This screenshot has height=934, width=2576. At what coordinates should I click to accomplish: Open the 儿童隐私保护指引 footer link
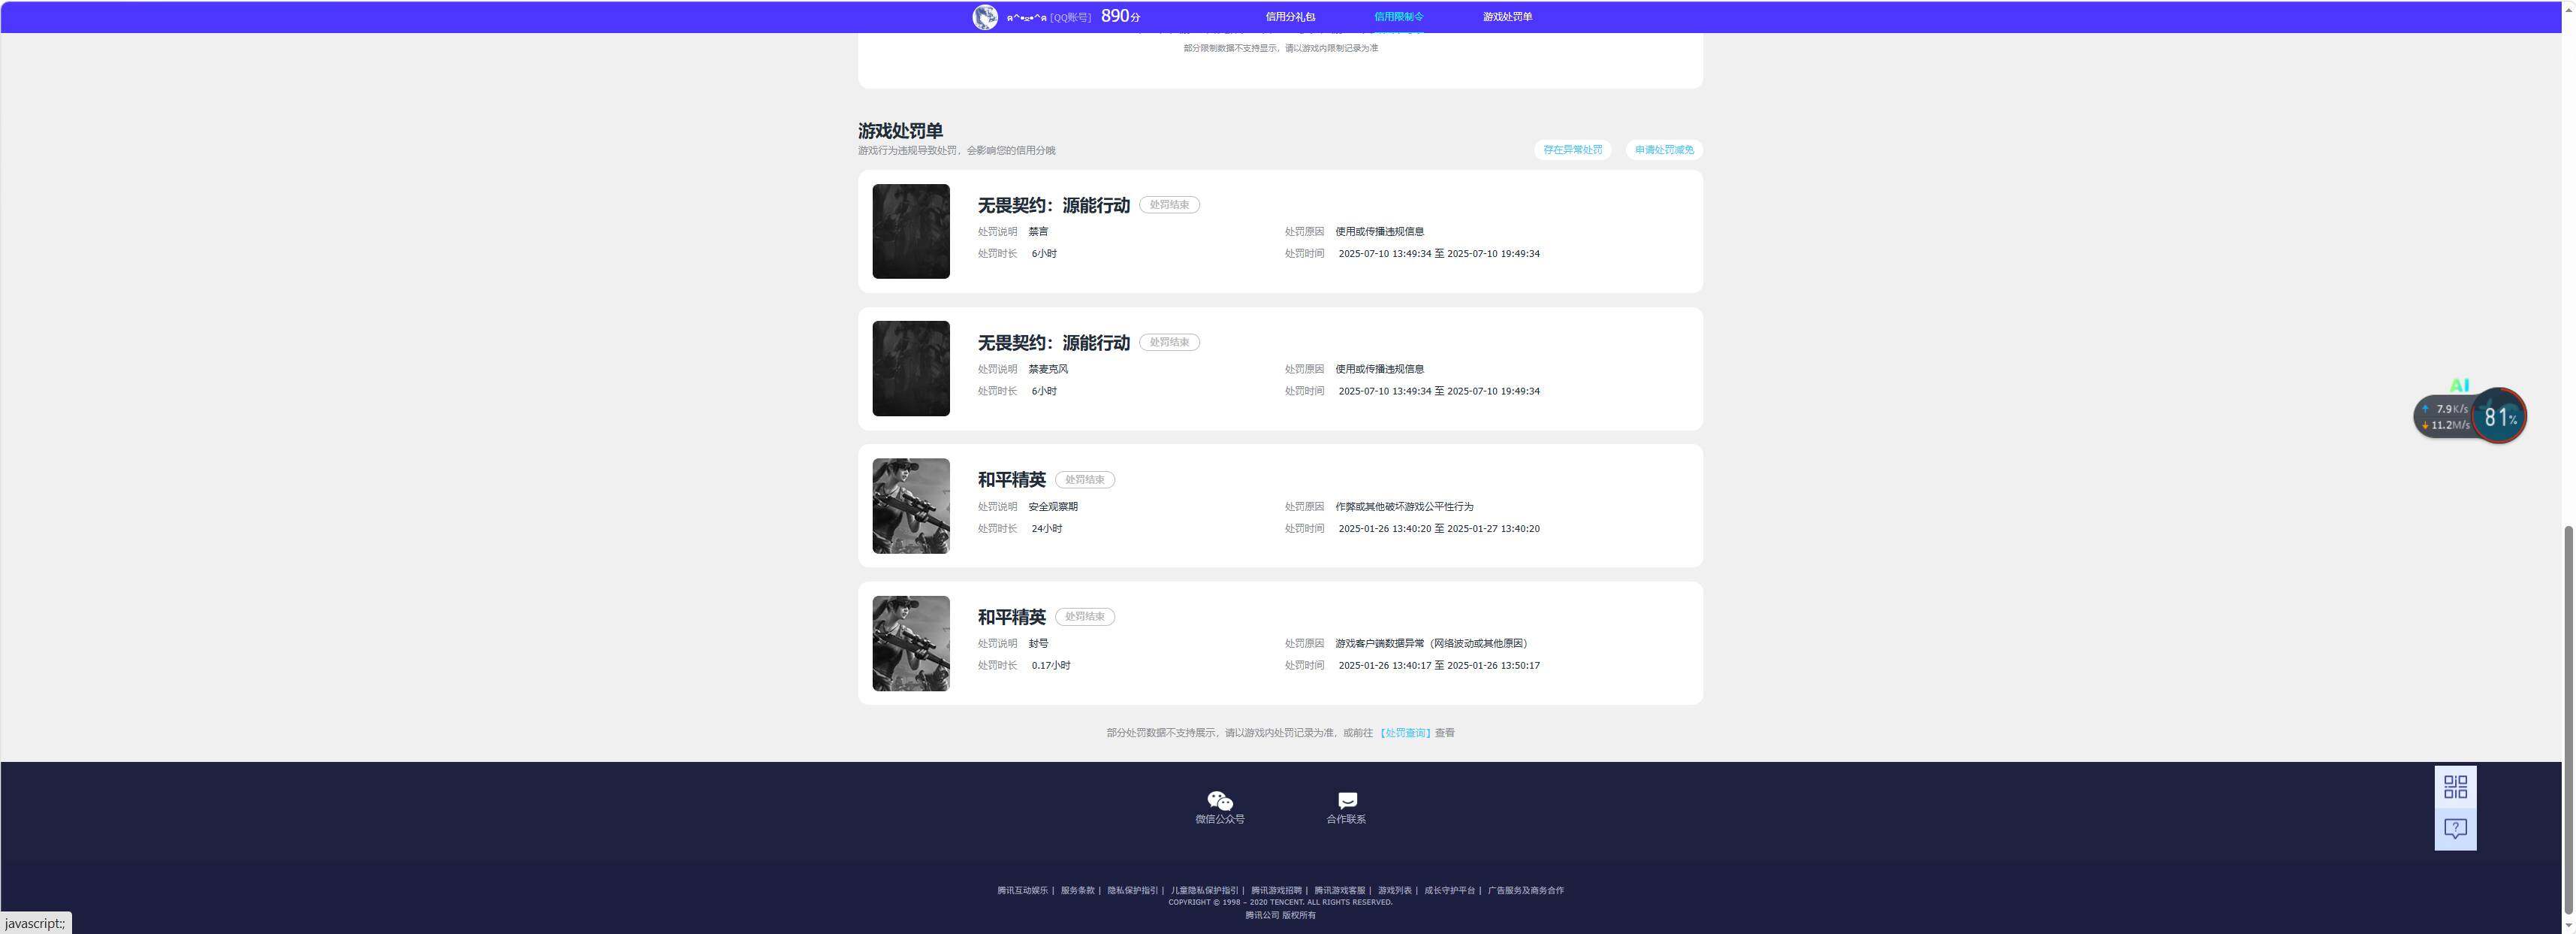pyautogui.click(x=1204, y=890)
